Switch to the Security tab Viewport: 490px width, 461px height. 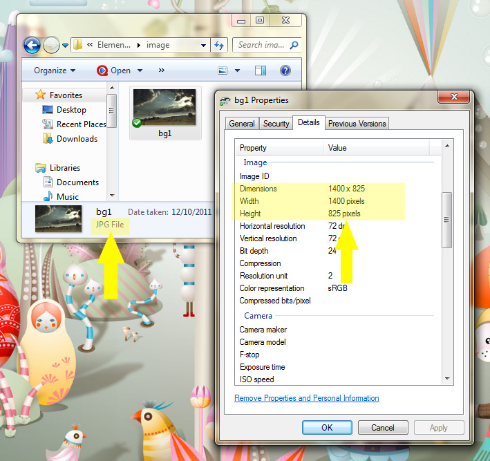276,124
